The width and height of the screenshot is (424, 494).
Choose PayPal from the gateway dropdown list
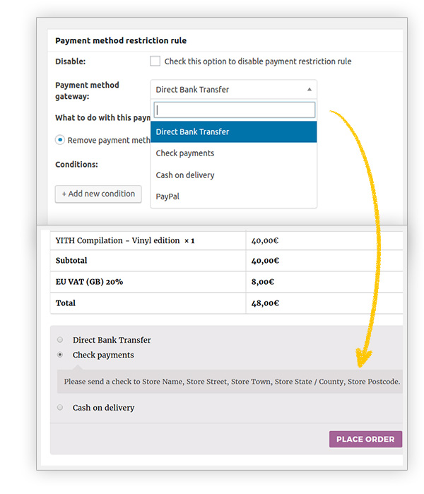click(168, 196)
